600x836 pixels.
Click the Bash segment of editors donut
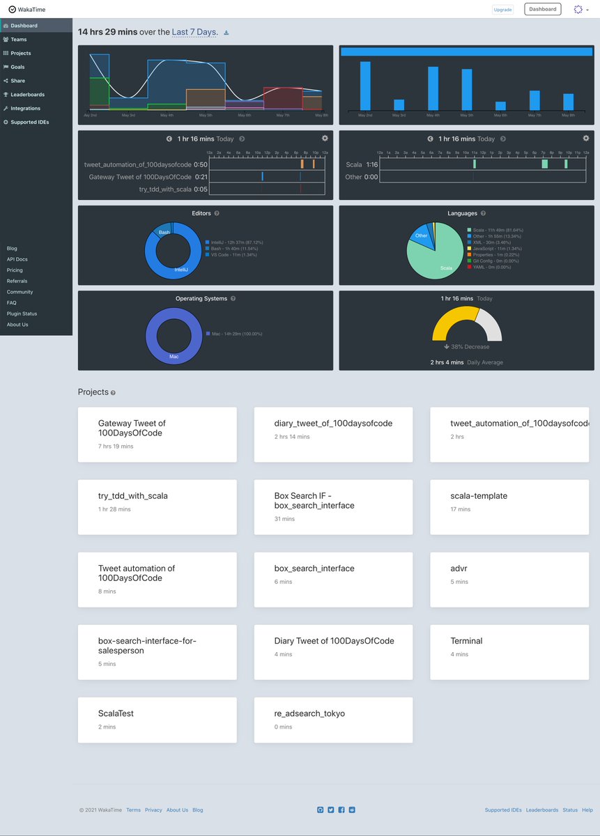tap(164, 232)
